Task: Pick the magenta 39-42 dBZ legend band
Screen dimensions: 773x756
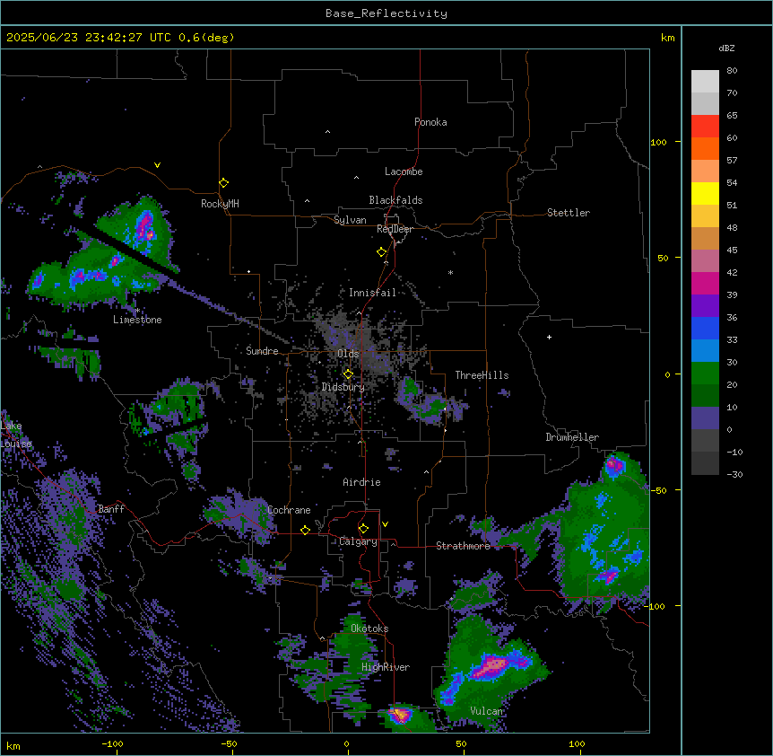Action: 705,284
